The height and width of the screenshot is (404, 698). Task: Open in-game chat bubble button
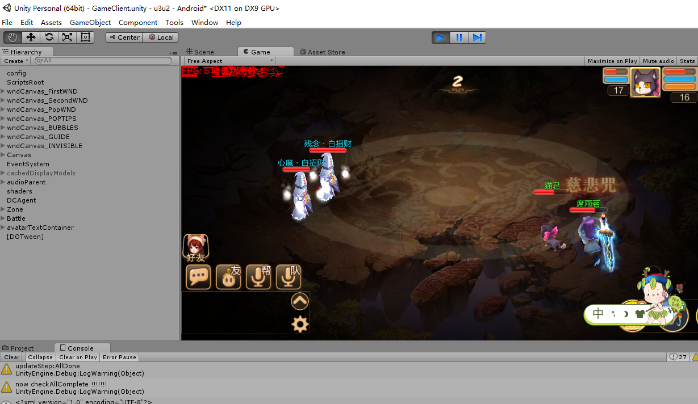coord(198,277)
